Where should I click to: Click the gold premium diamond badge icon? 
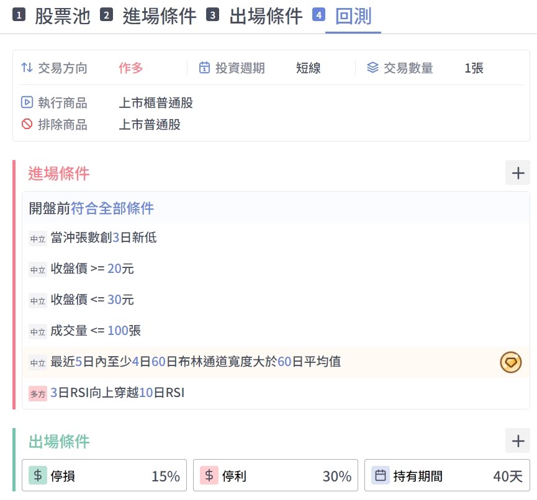click(510, 362)
